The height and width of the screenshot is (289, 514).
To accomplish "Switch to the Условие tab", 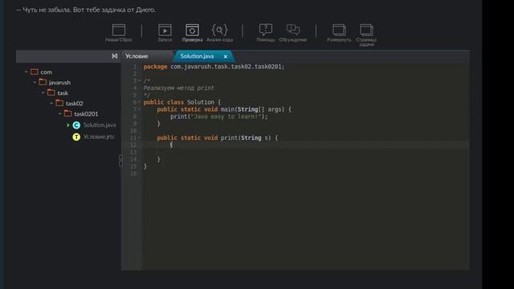I will coord(137,56).
